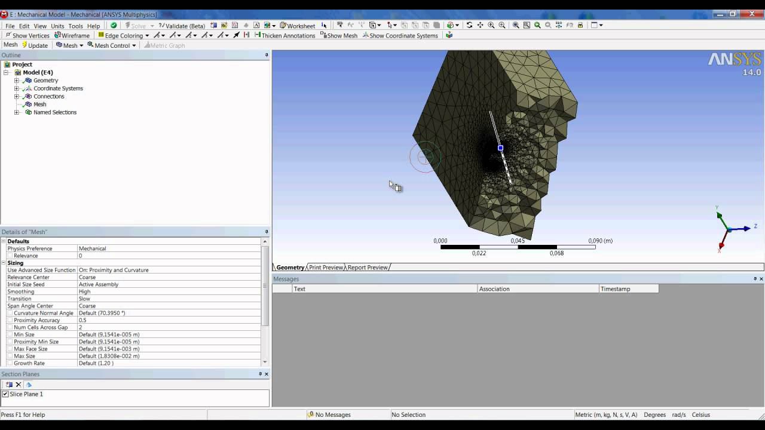765x430 pixels.
Task: Click the Worksheet toolbar button
Action: point(297,26)
